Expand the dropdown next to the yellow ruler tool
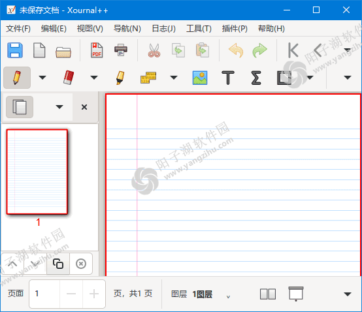 coord(174,78)
